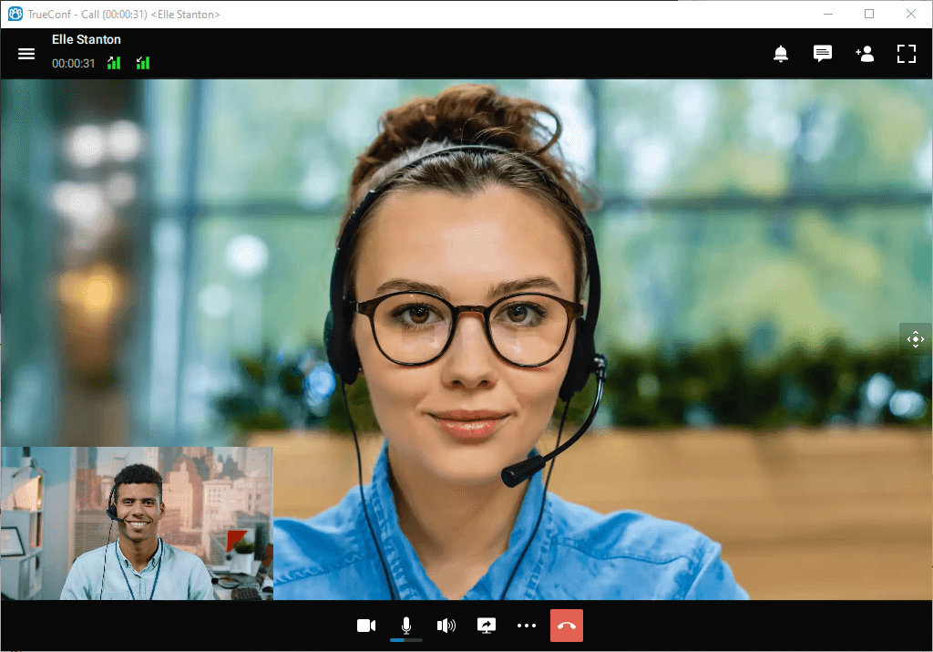The height and width of the screenshot is (652, 933).
Task: Click the notifications bell icon
Action: (x=781, y=54)
